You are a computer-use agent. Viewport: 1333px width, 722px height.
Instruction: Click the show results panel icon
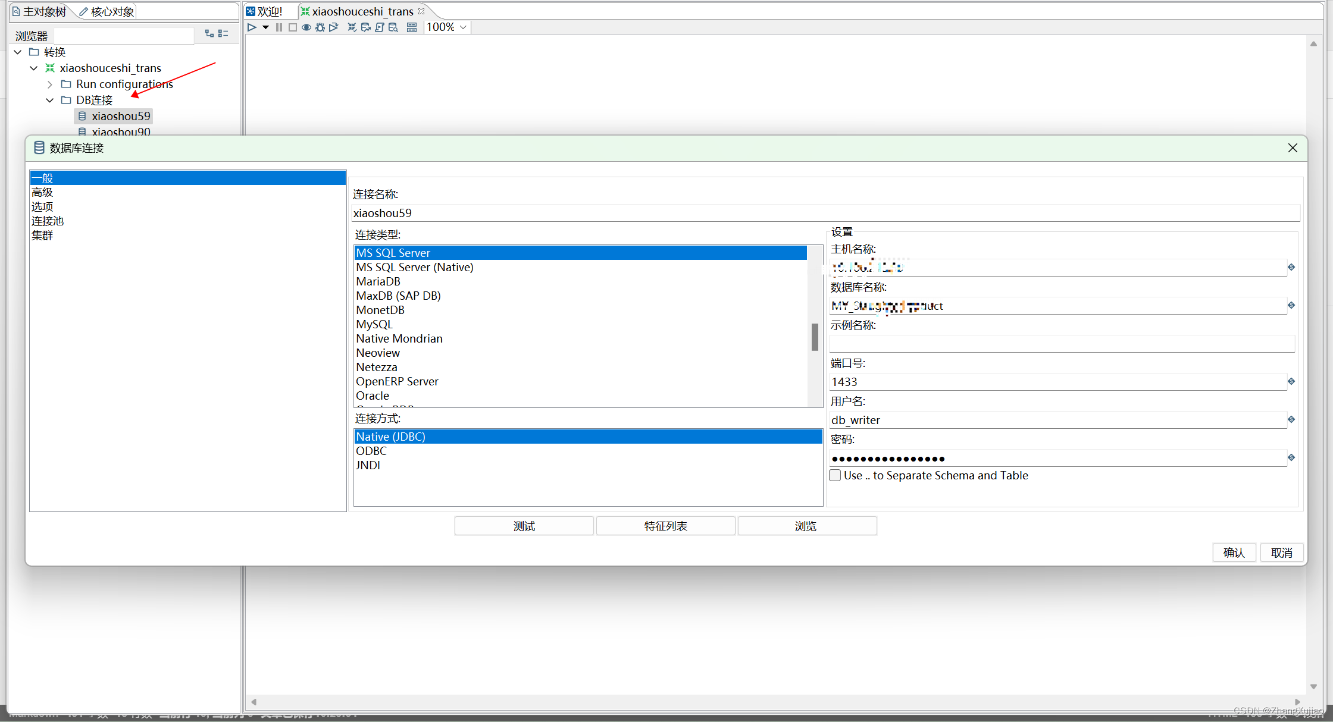pyautogui.click(x=412, y=27)
